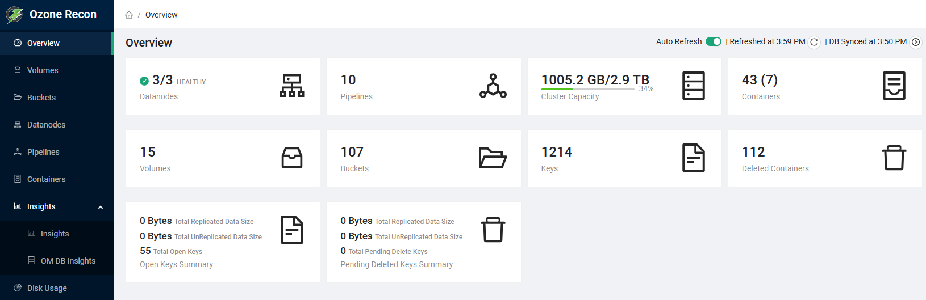Click the 15 volumes count
Screen dimensions: 926x300
(x=148, y=152)
